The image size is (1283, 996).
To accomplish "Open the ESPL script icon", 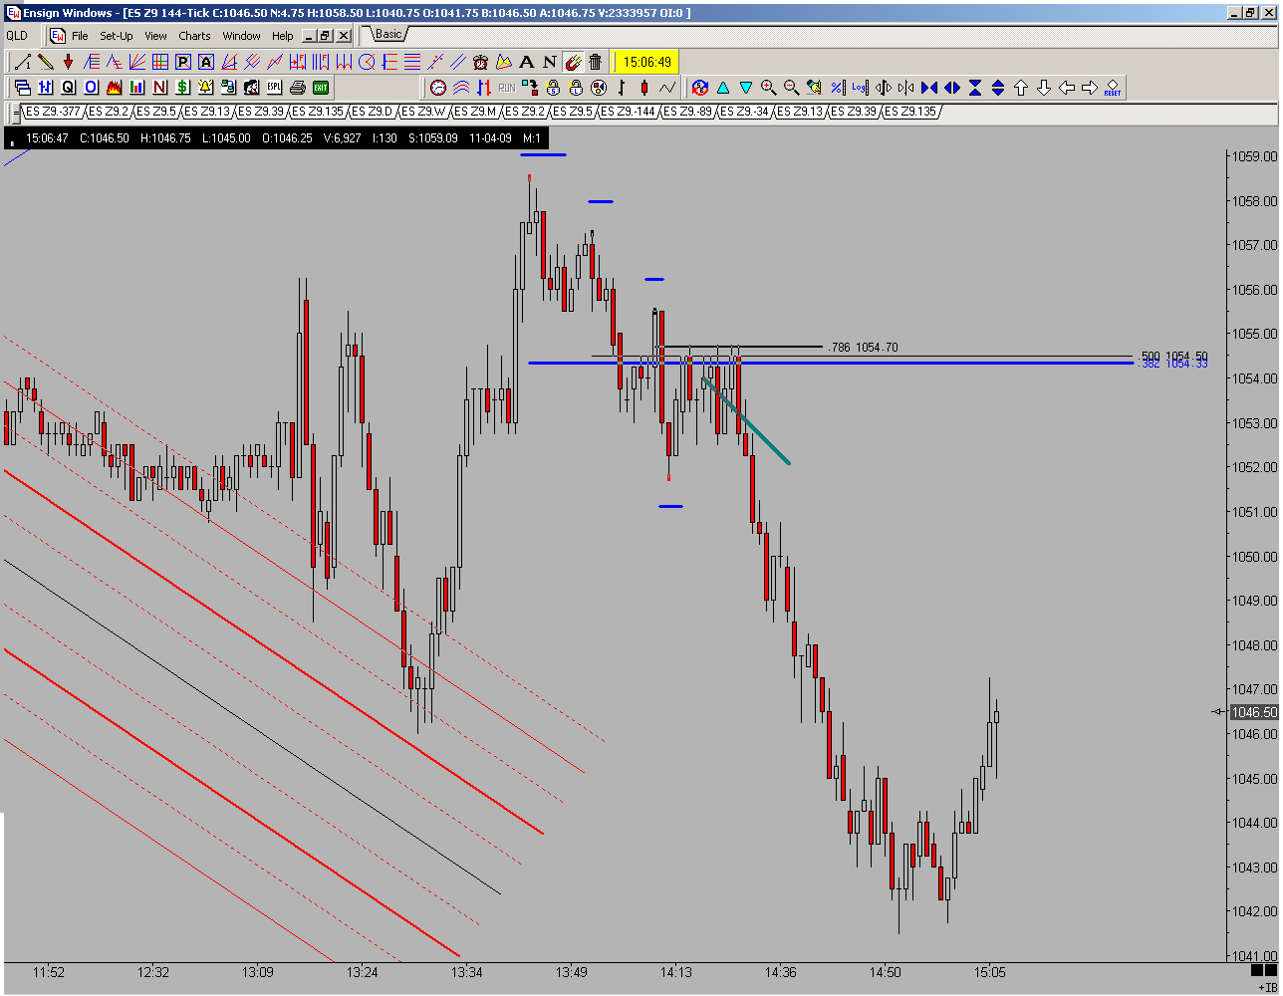I will (275, 88).
